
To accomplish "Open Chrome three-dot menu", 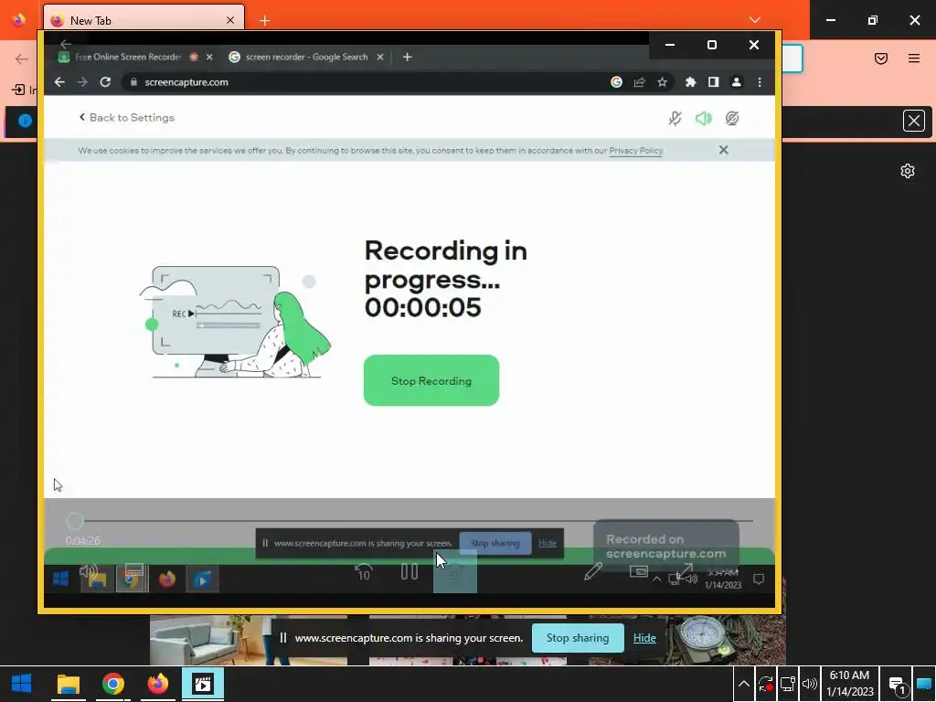I will coord(760,81).
